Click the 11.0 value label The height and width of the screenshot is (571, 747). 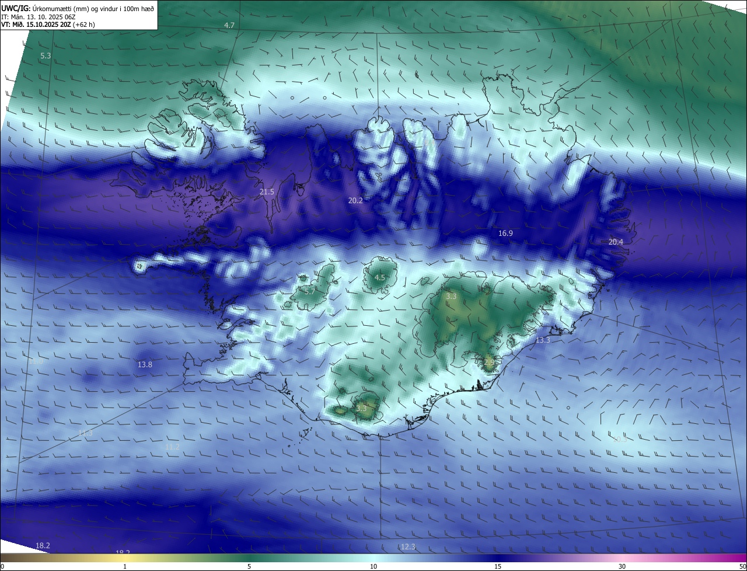[x=36, y=361]
